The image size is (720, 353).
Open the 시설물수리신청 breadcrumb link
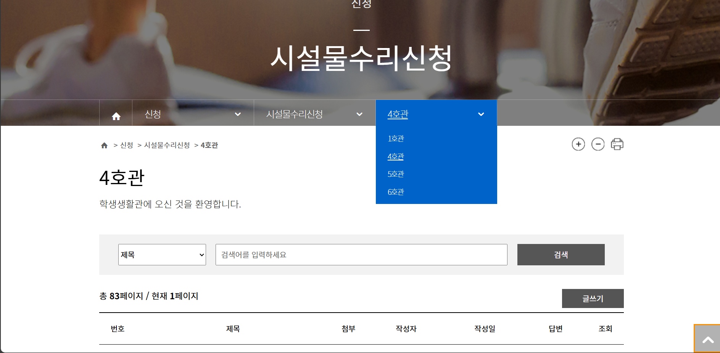(x=167, y=145)
